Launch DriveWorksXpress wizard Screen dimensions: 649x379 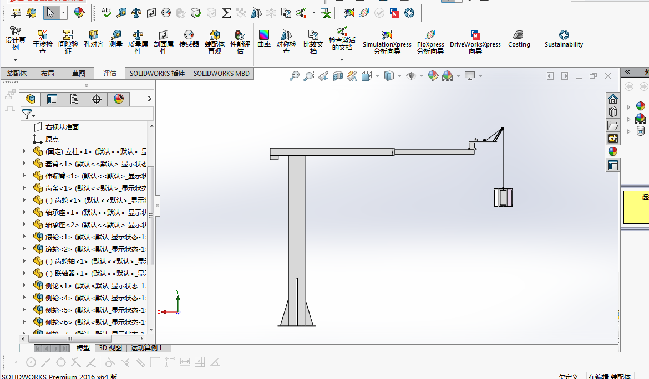pos(475,42)
